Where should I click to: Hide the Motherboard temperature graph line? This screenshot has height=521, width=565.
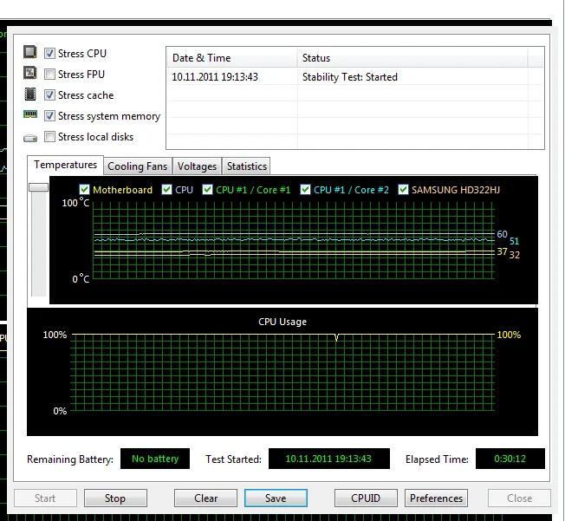pos(84,190)
